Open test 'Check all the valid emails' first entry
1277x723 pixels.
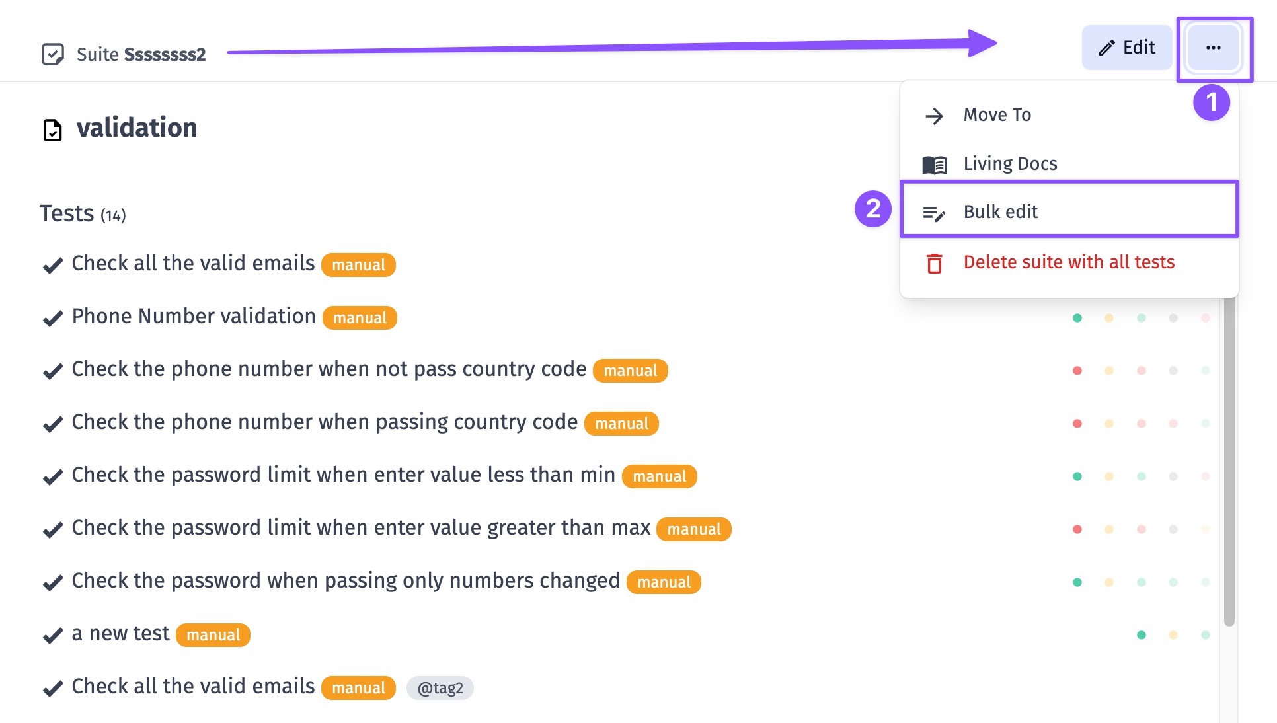coord(193,263)
